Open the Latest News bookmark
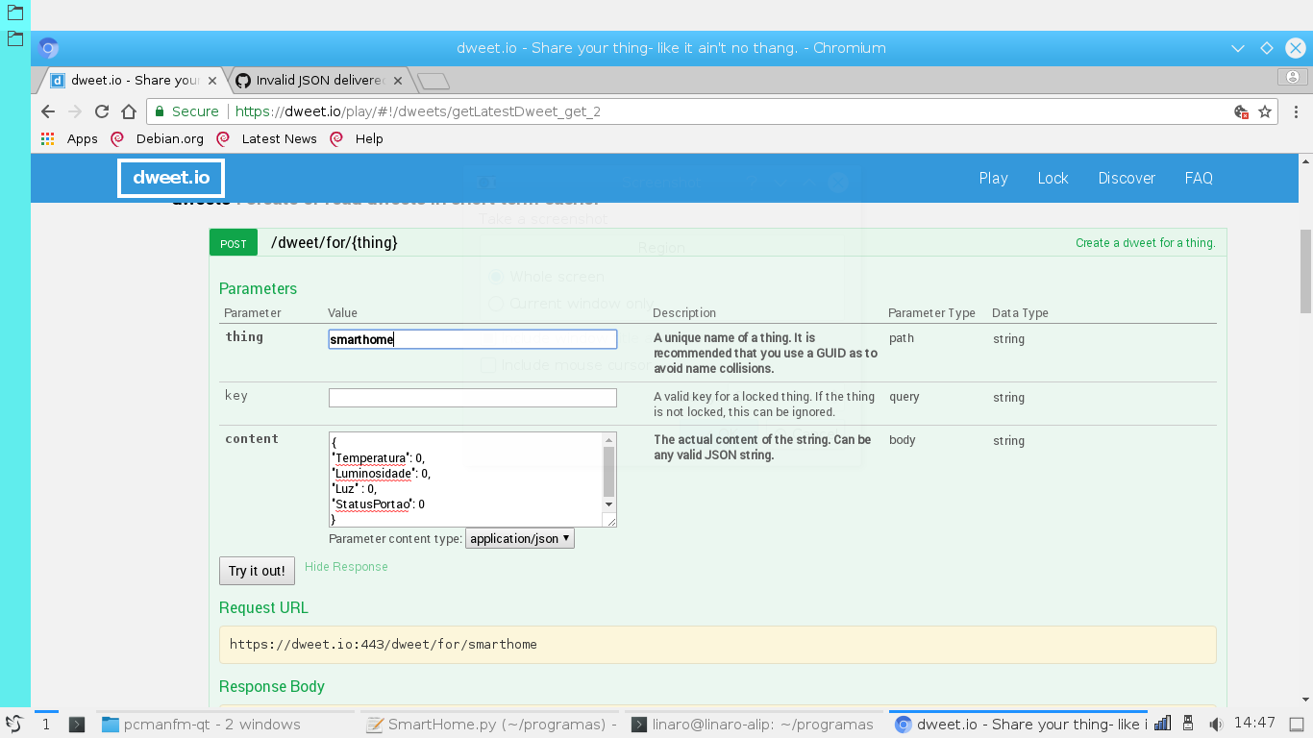 266,138
